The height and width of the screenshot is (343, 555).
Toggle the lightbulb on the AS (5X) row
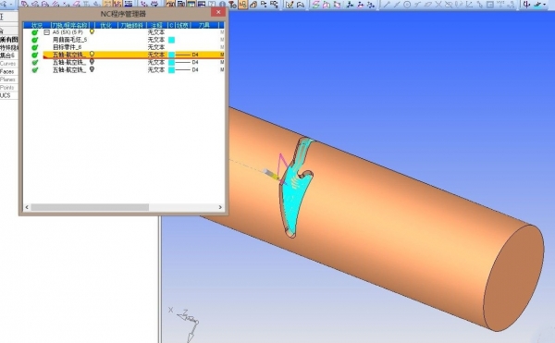tap(92, 31)
